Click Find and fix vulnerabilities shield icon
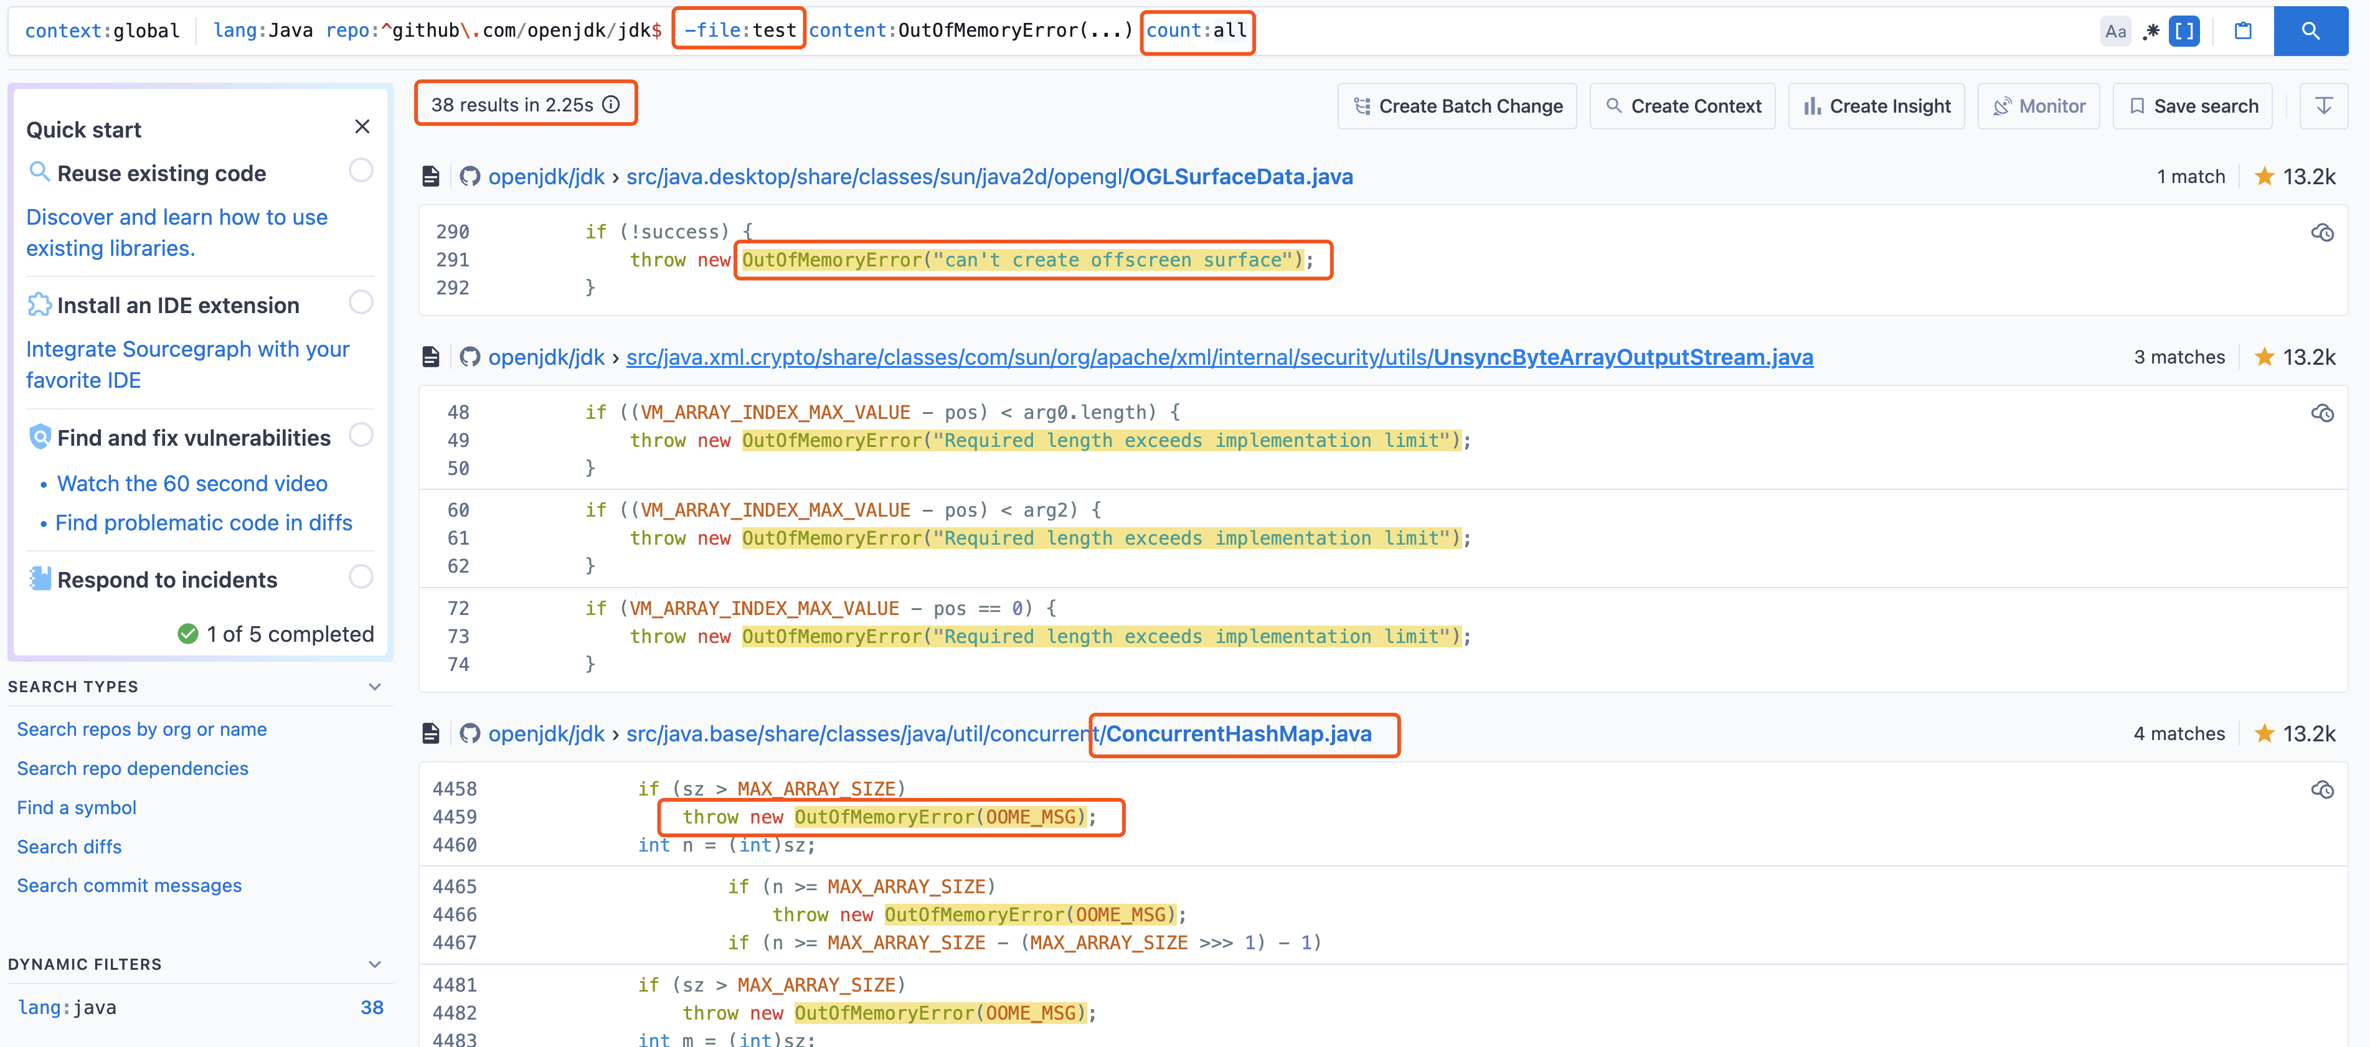The width and height of the screenshot is (2370, 1047). coord(40,437)
